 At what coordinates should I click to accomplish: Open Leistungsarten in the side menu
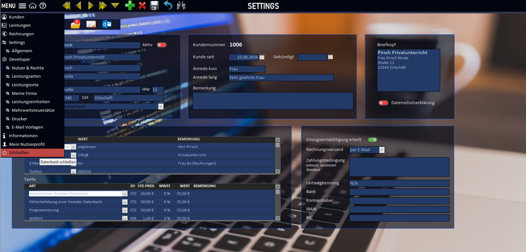tap(26, 76)
